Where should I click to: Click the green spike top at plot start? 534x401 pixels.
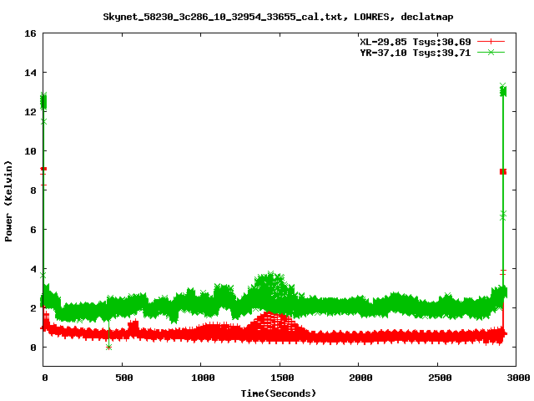43,97
